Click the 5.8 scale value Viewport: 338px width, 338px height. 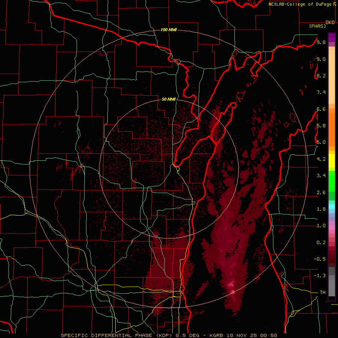[321, 126]
